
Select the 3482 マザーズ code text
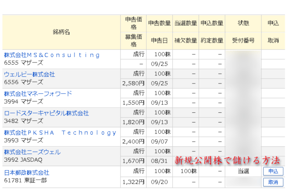pyautogui.click(x=24, y=121)
